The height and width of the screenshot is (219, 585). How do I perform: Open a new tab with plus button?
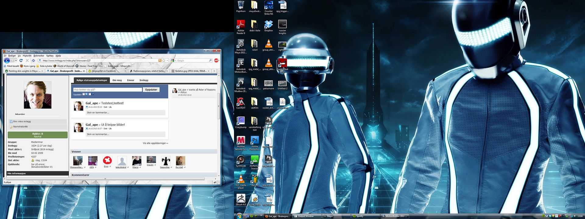click(214, 71)
